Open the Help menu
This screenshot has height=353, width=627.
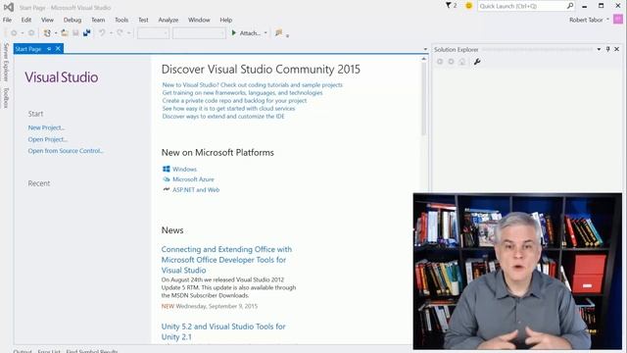(x=226, y=20)
